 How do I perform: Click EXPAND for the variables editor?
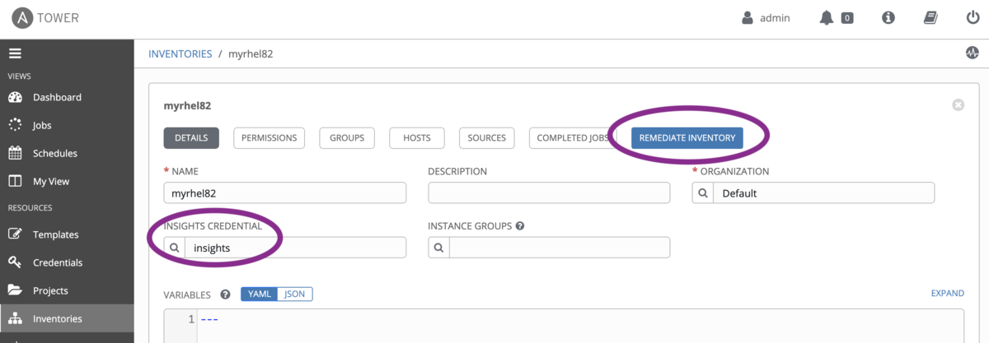click(948, 294)
